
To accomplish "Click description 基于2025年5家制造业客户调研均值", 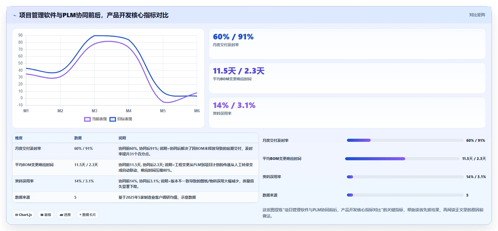I will [157, 197].
